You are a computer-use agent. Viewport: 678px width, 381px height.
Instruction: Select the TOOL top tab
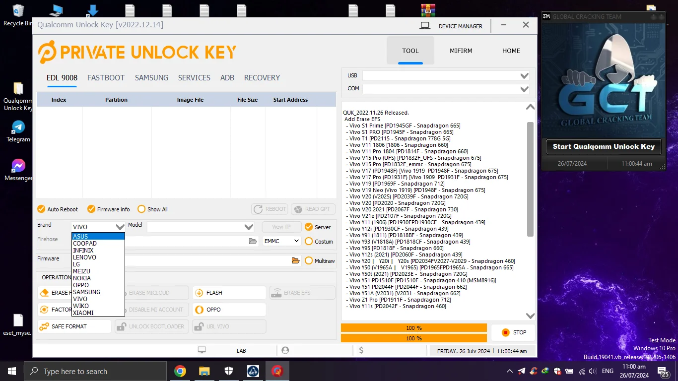[410, 51]
